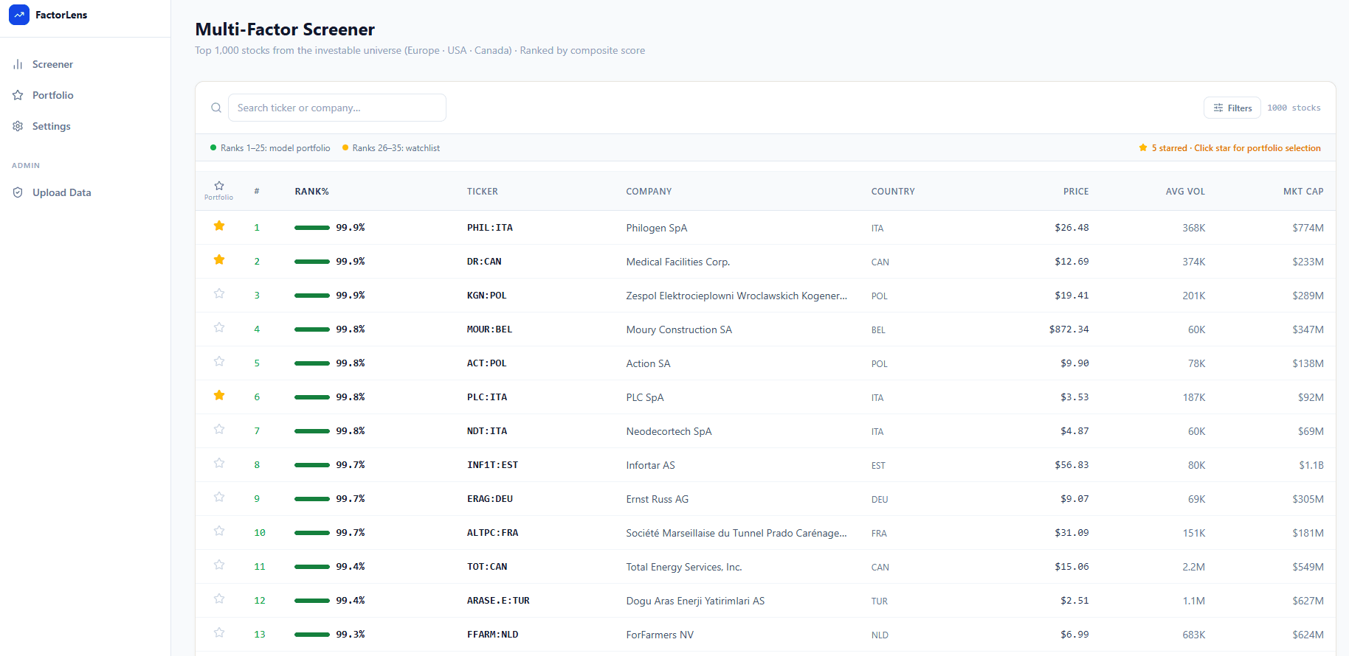The height and width of the screenshot is (656, 1349).
Task: Click the Multi-Factor Screener heading
Action: [285, 29]
